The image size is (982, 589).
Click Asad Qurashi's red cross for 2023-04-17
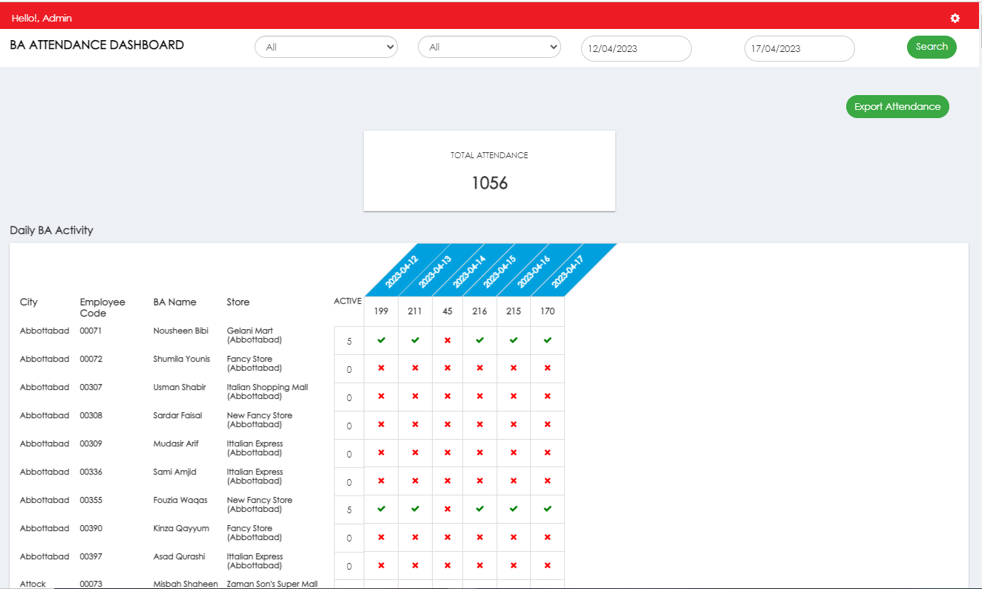547,566
